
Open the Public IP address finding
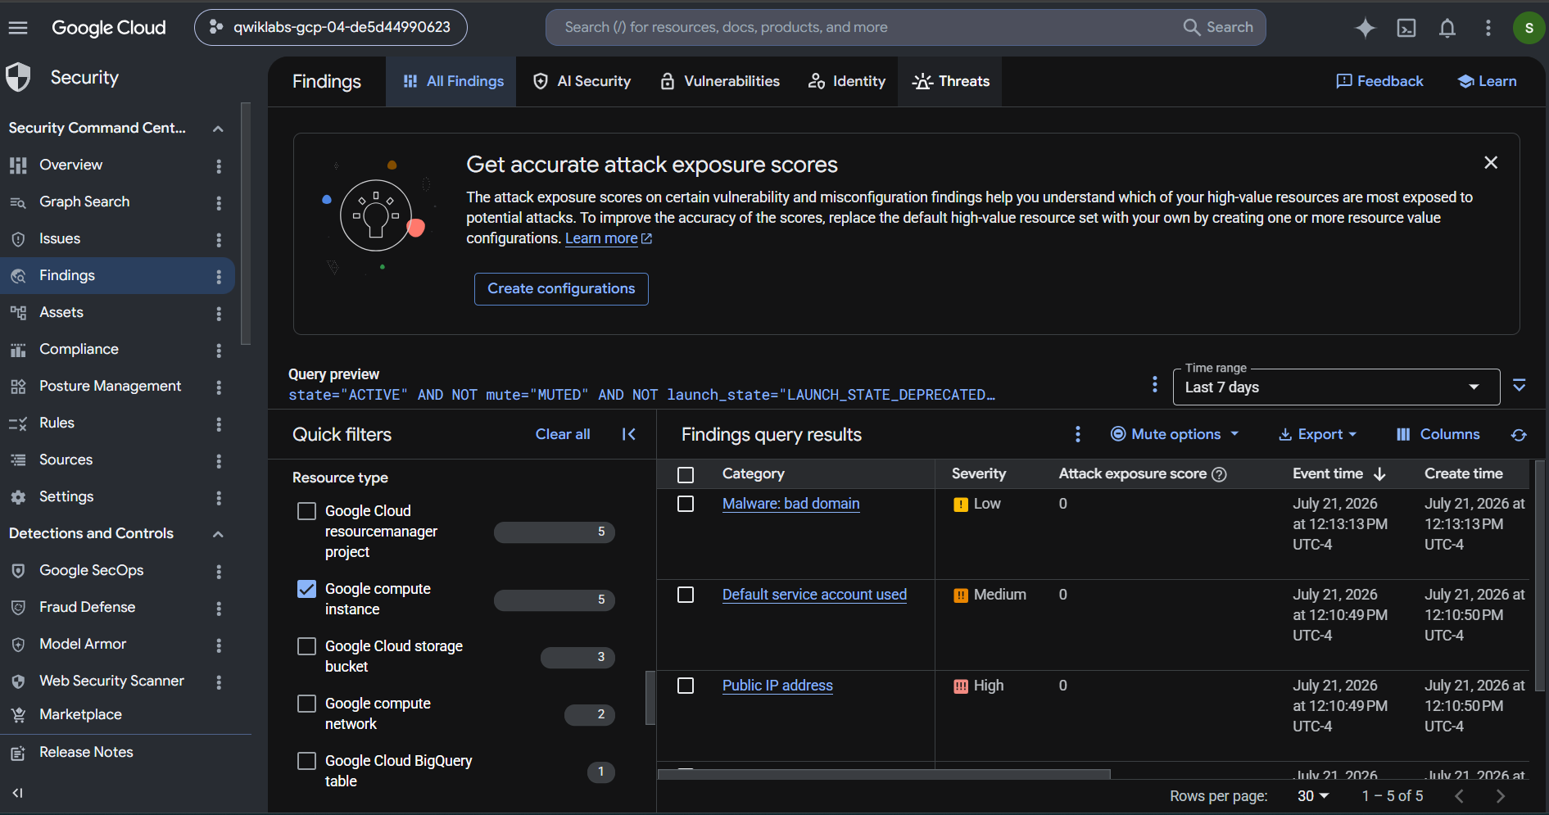(x=777, y=686)
